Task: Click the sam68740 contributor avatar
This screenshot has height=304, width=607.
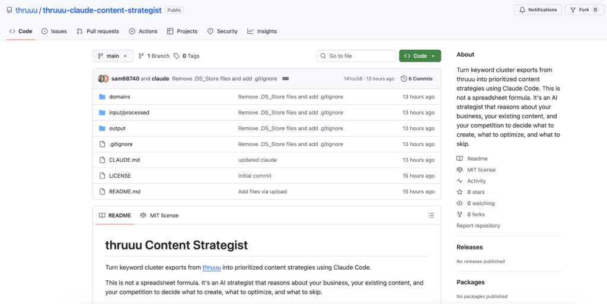Action: click(101, 79)
